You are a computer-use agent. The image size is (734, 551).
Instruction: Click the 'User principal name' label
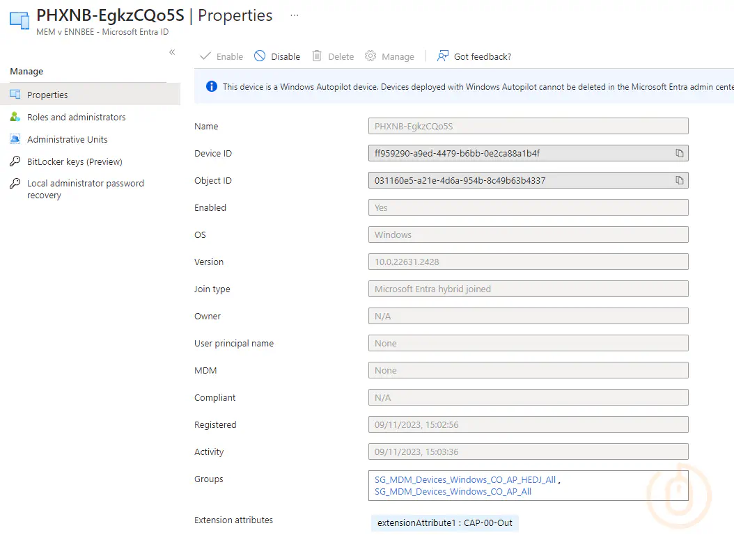tap(234, 343)
